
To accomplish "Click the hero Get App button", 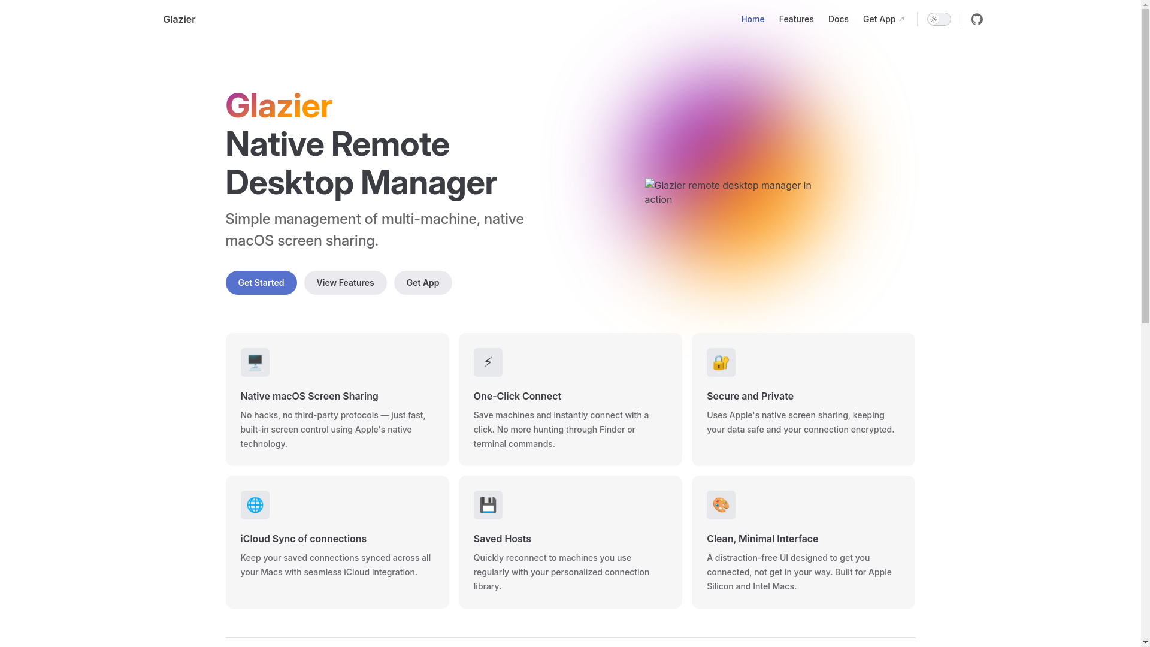I will (x=423, y=283).
